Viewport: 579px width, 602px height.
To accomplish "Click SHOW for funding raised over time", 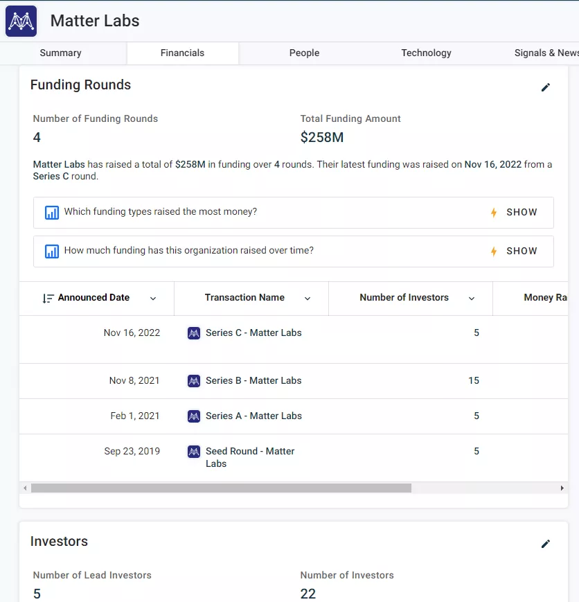I will point(522,251).
